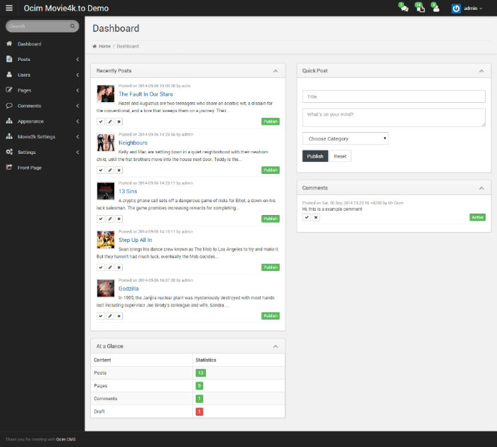Click the delete X icon for 13 Sins
The height and width of the screenshot is (447, 497).
click(119, 219)
